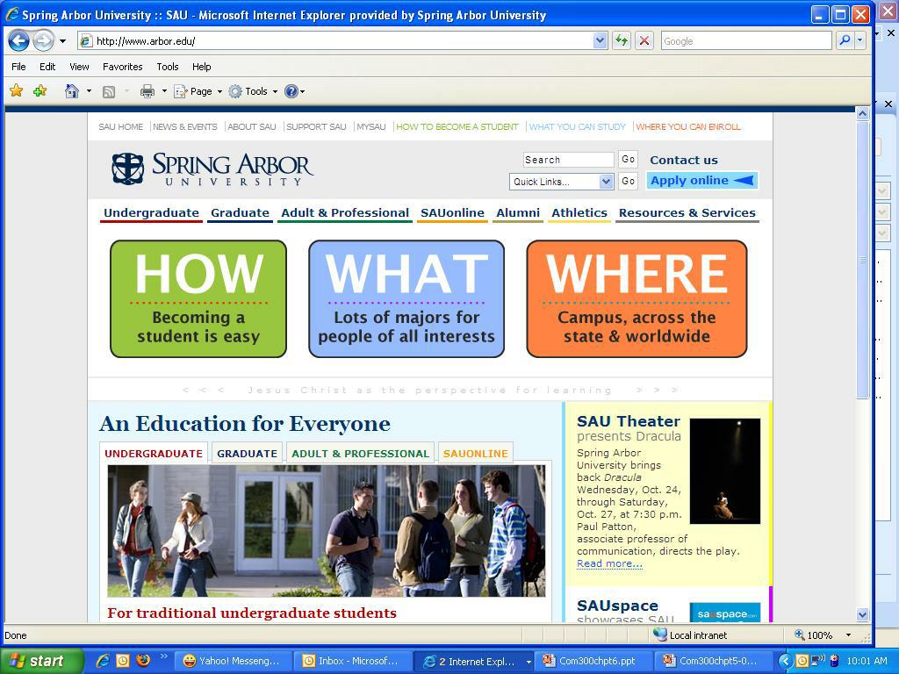Click the Refresh page icon

click(622, 40)
